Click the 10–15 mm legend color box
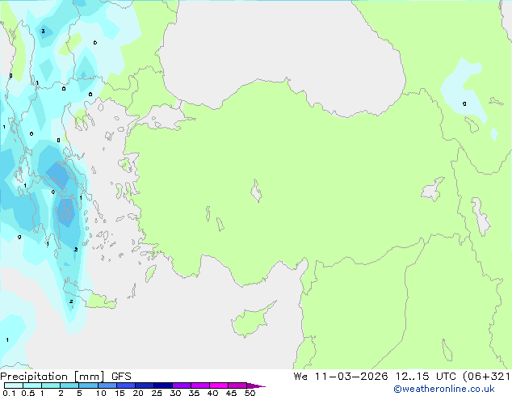The height and width of the screenshot is (396, 512). tap(107, 385)
